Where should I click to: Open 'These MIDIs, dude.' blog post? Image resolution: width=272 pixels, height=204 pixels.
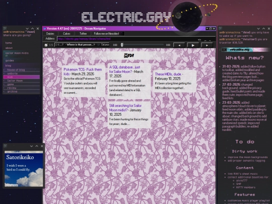168,74
